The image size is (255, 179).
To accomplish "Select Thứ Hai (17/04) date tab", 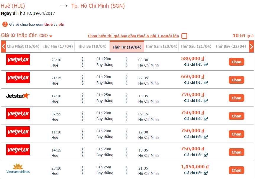I will point(58,46).
